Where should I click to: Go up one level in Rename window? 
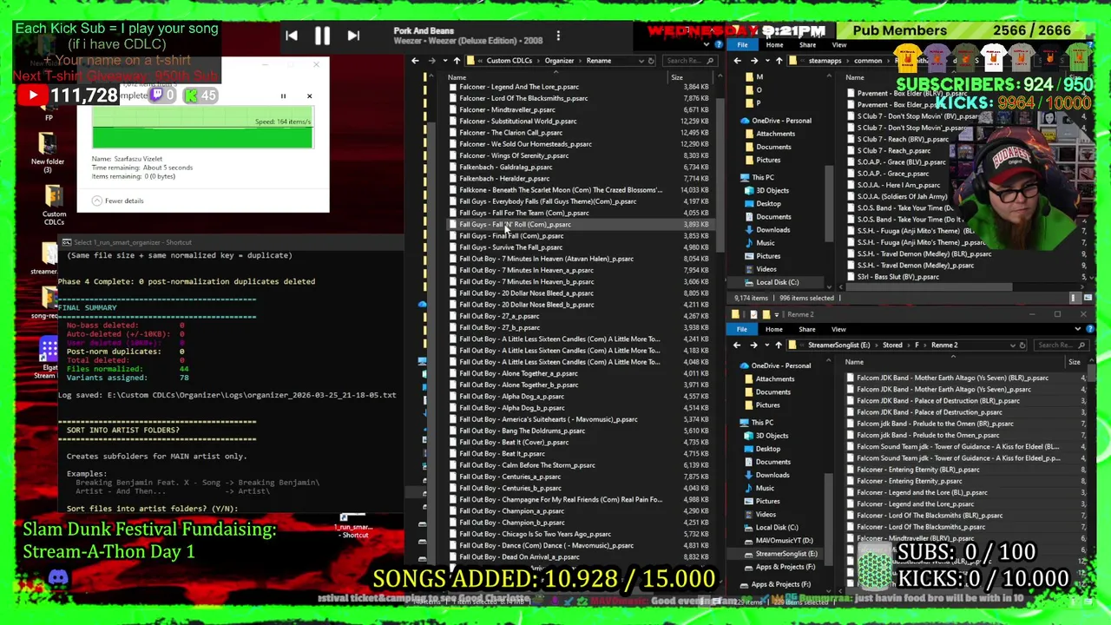point(457,61)
